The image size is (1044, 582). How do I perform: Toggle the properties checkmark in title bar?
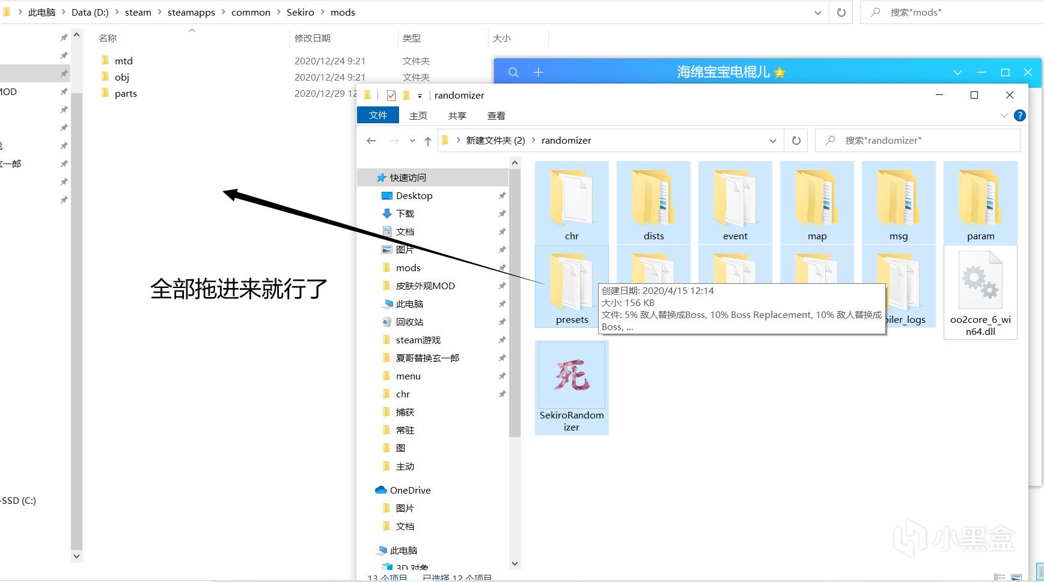pos(391,95)
